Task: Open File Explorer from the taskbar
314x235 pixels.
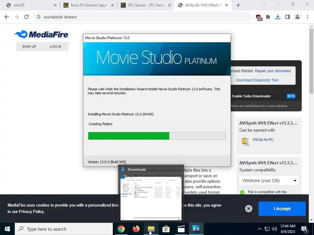Action: tap(151, 229)
